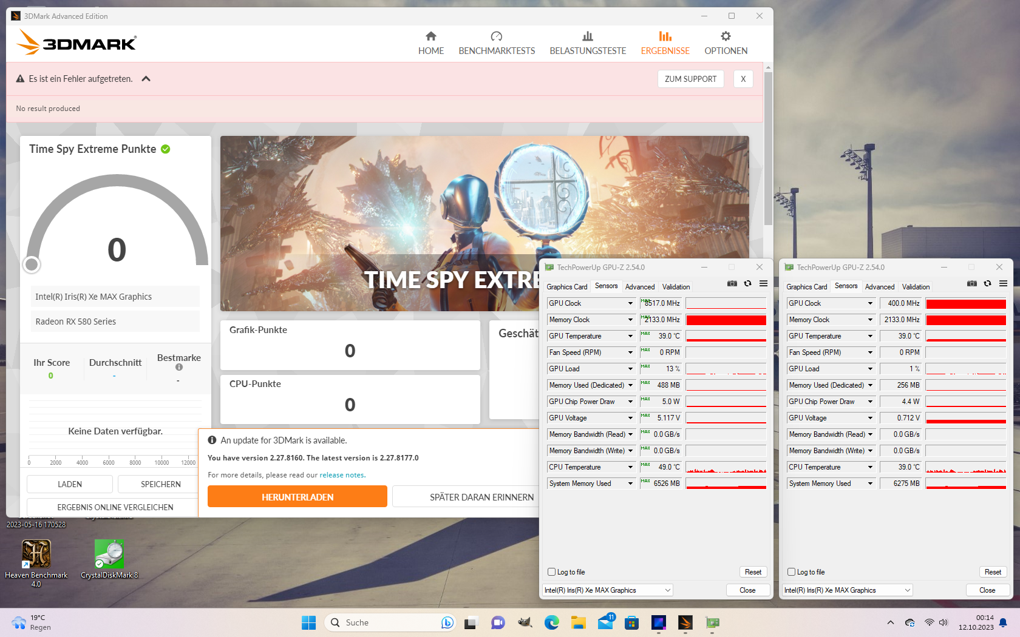Switch to ERGEBNISSE results view
This screenshot has width=1020, height=637.
(x=665, y=43)
